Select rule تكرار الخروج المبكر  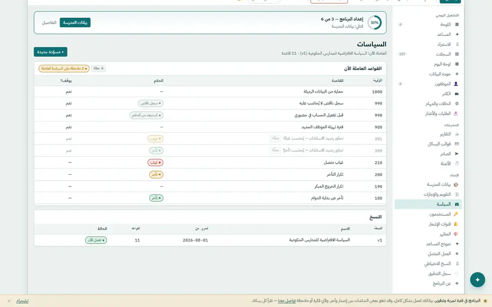[x=210, y=186]
